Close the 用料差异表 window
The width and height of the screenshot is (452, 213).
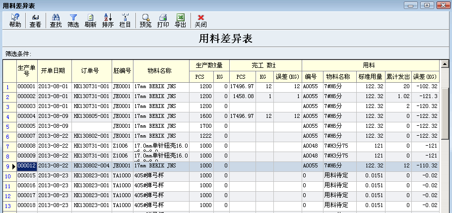(x=444, y=5)
